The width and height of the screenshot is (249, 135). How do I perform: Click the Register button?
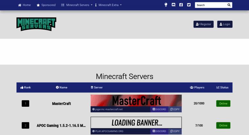(203, 24)
